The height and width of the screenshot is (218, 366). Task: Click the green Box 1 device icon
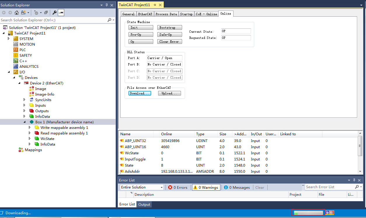click(x=32, y=122)
